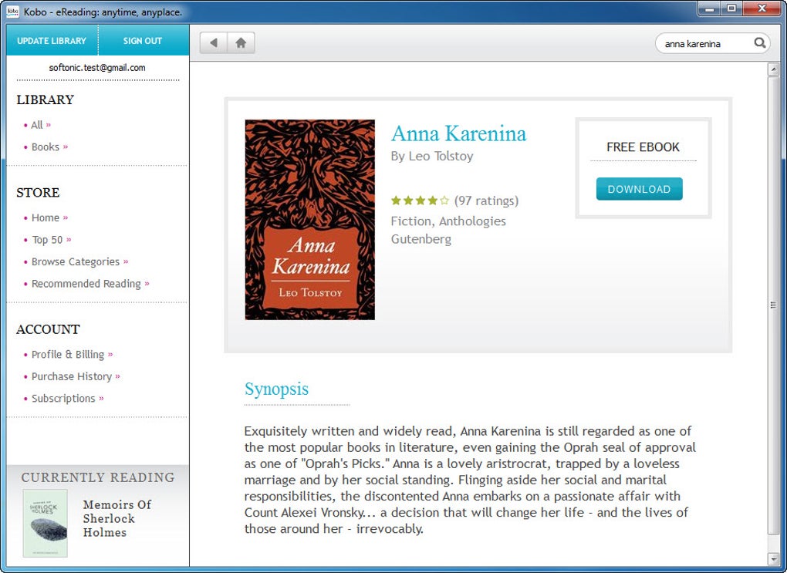Click UPDATE LIBRARY button

coord(52,41)
